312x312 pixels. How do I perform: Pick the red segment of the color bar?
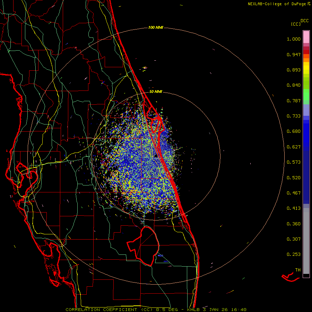click(306, 52)
